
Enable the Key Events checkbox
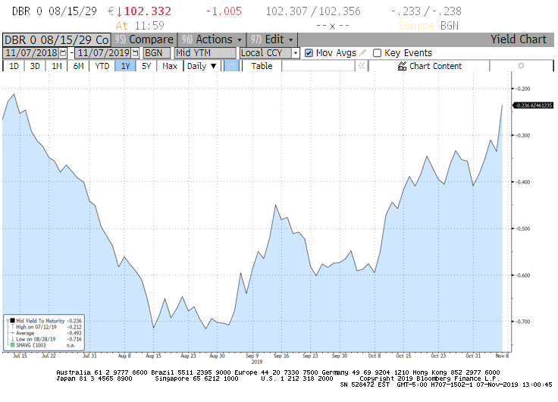pos(377,53)
